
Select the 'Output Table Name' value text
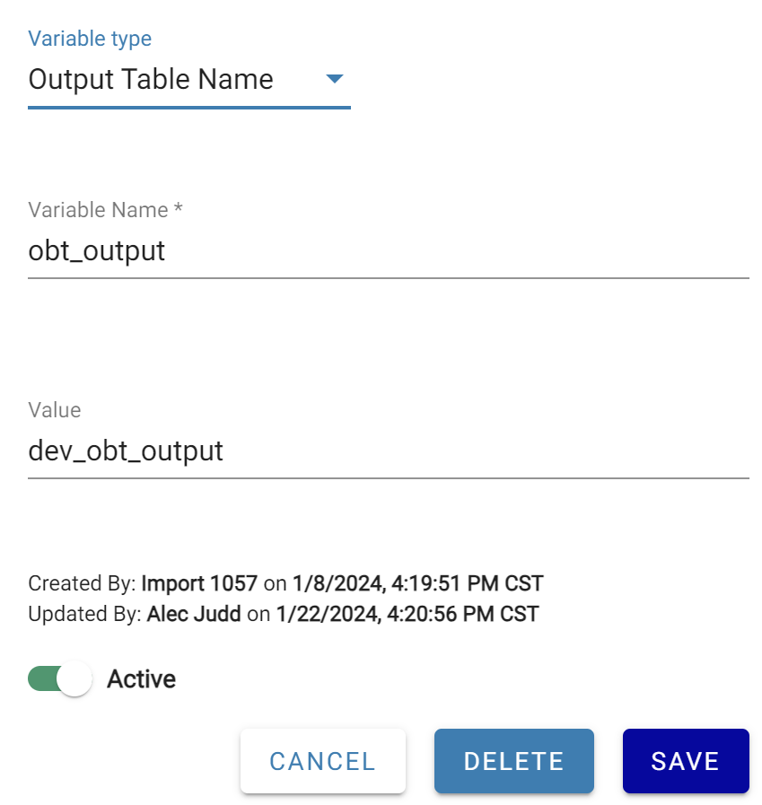coord(151,80)
